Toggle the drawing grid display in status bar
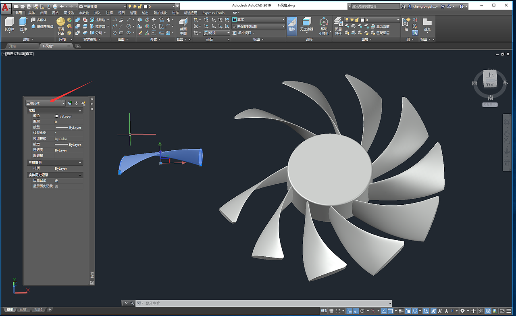This screenshot has width=516, height=316. 332,311
